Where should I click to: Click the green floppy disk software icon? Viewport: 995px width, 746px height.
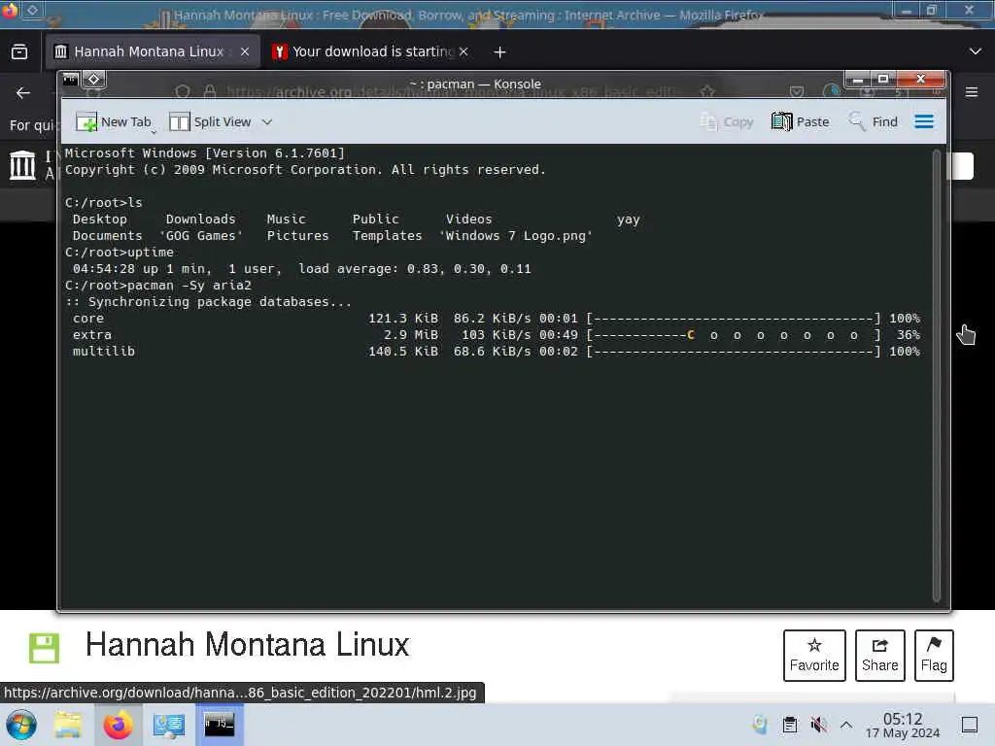[44, 648]
